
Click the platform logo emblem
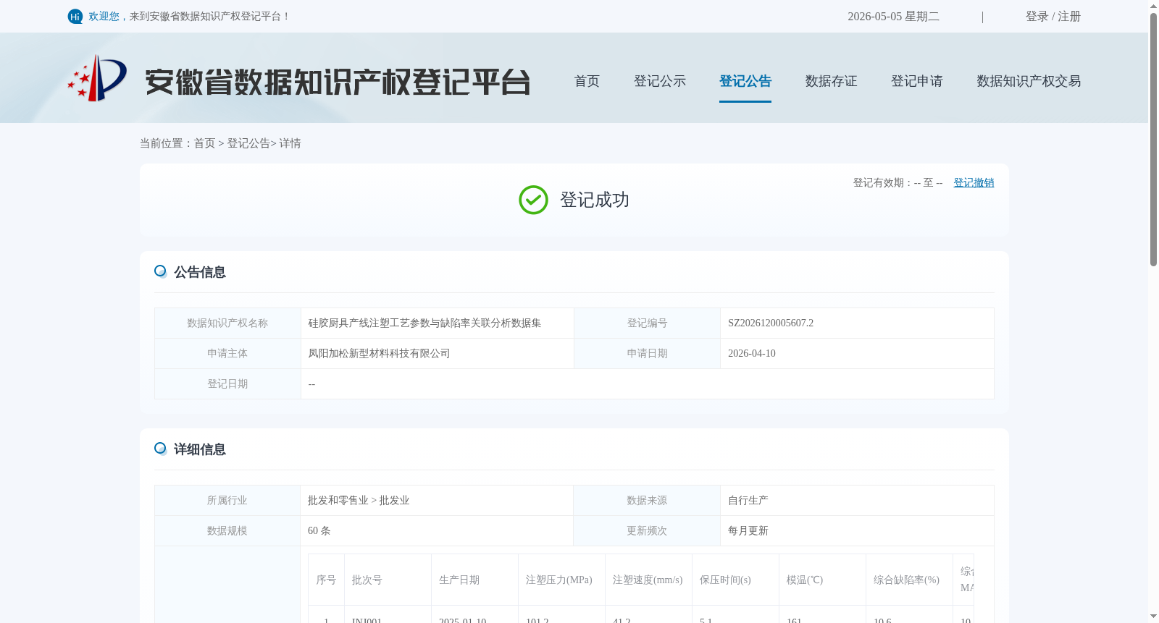[x=97, y=78]
